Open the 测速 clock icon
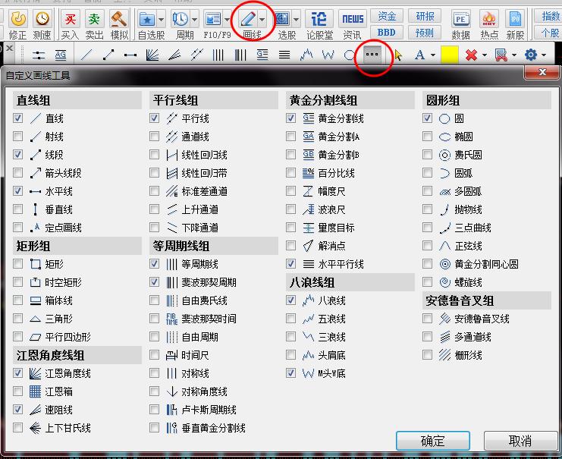562x459 pixels. click(x=42, y=19)
